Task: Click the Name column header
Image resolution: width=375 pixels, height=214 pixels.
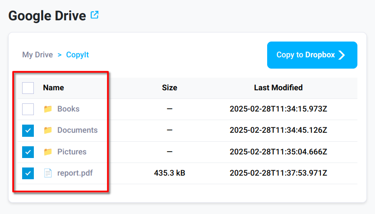Action: (x=53, y=88)
